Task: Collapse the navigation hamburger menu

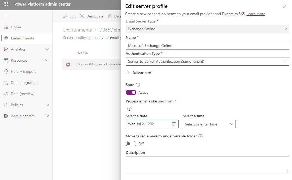Action: (6, 16)
